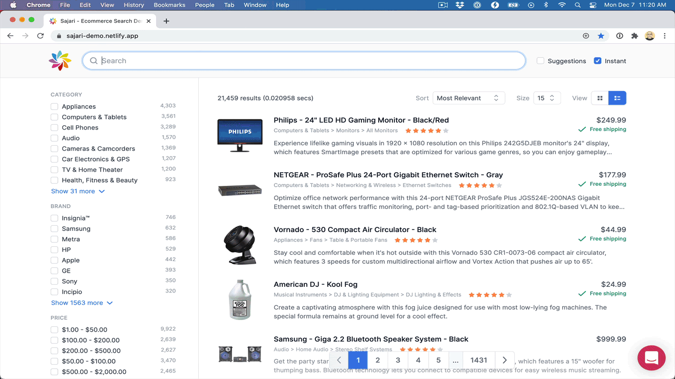Image resolution: width=675 pixels, height=379 pixels.
Task: Open the File menu
Action: [65, 5]
